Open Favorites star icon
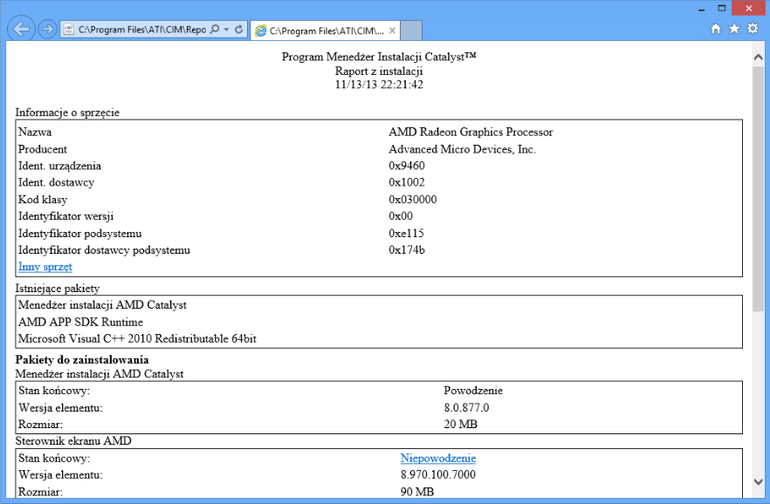 click(x=734, y=29)
